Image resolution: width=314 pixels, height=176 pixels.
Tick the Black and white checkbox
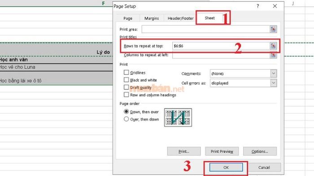pos(126,80)
